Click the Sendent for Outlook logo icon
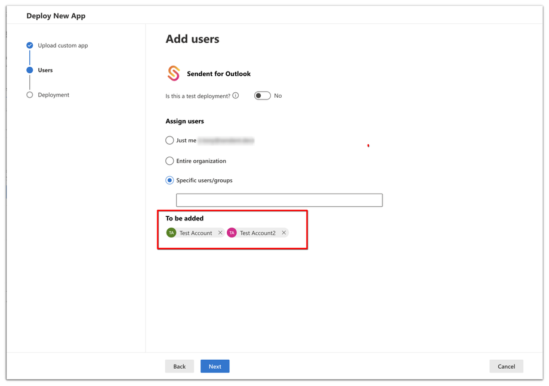The height and width of the screenshot is (386, 549). [174, 73]
